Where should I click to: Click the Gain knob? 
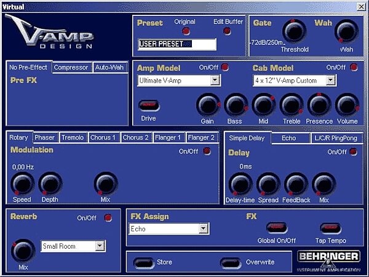coord(208,105)
